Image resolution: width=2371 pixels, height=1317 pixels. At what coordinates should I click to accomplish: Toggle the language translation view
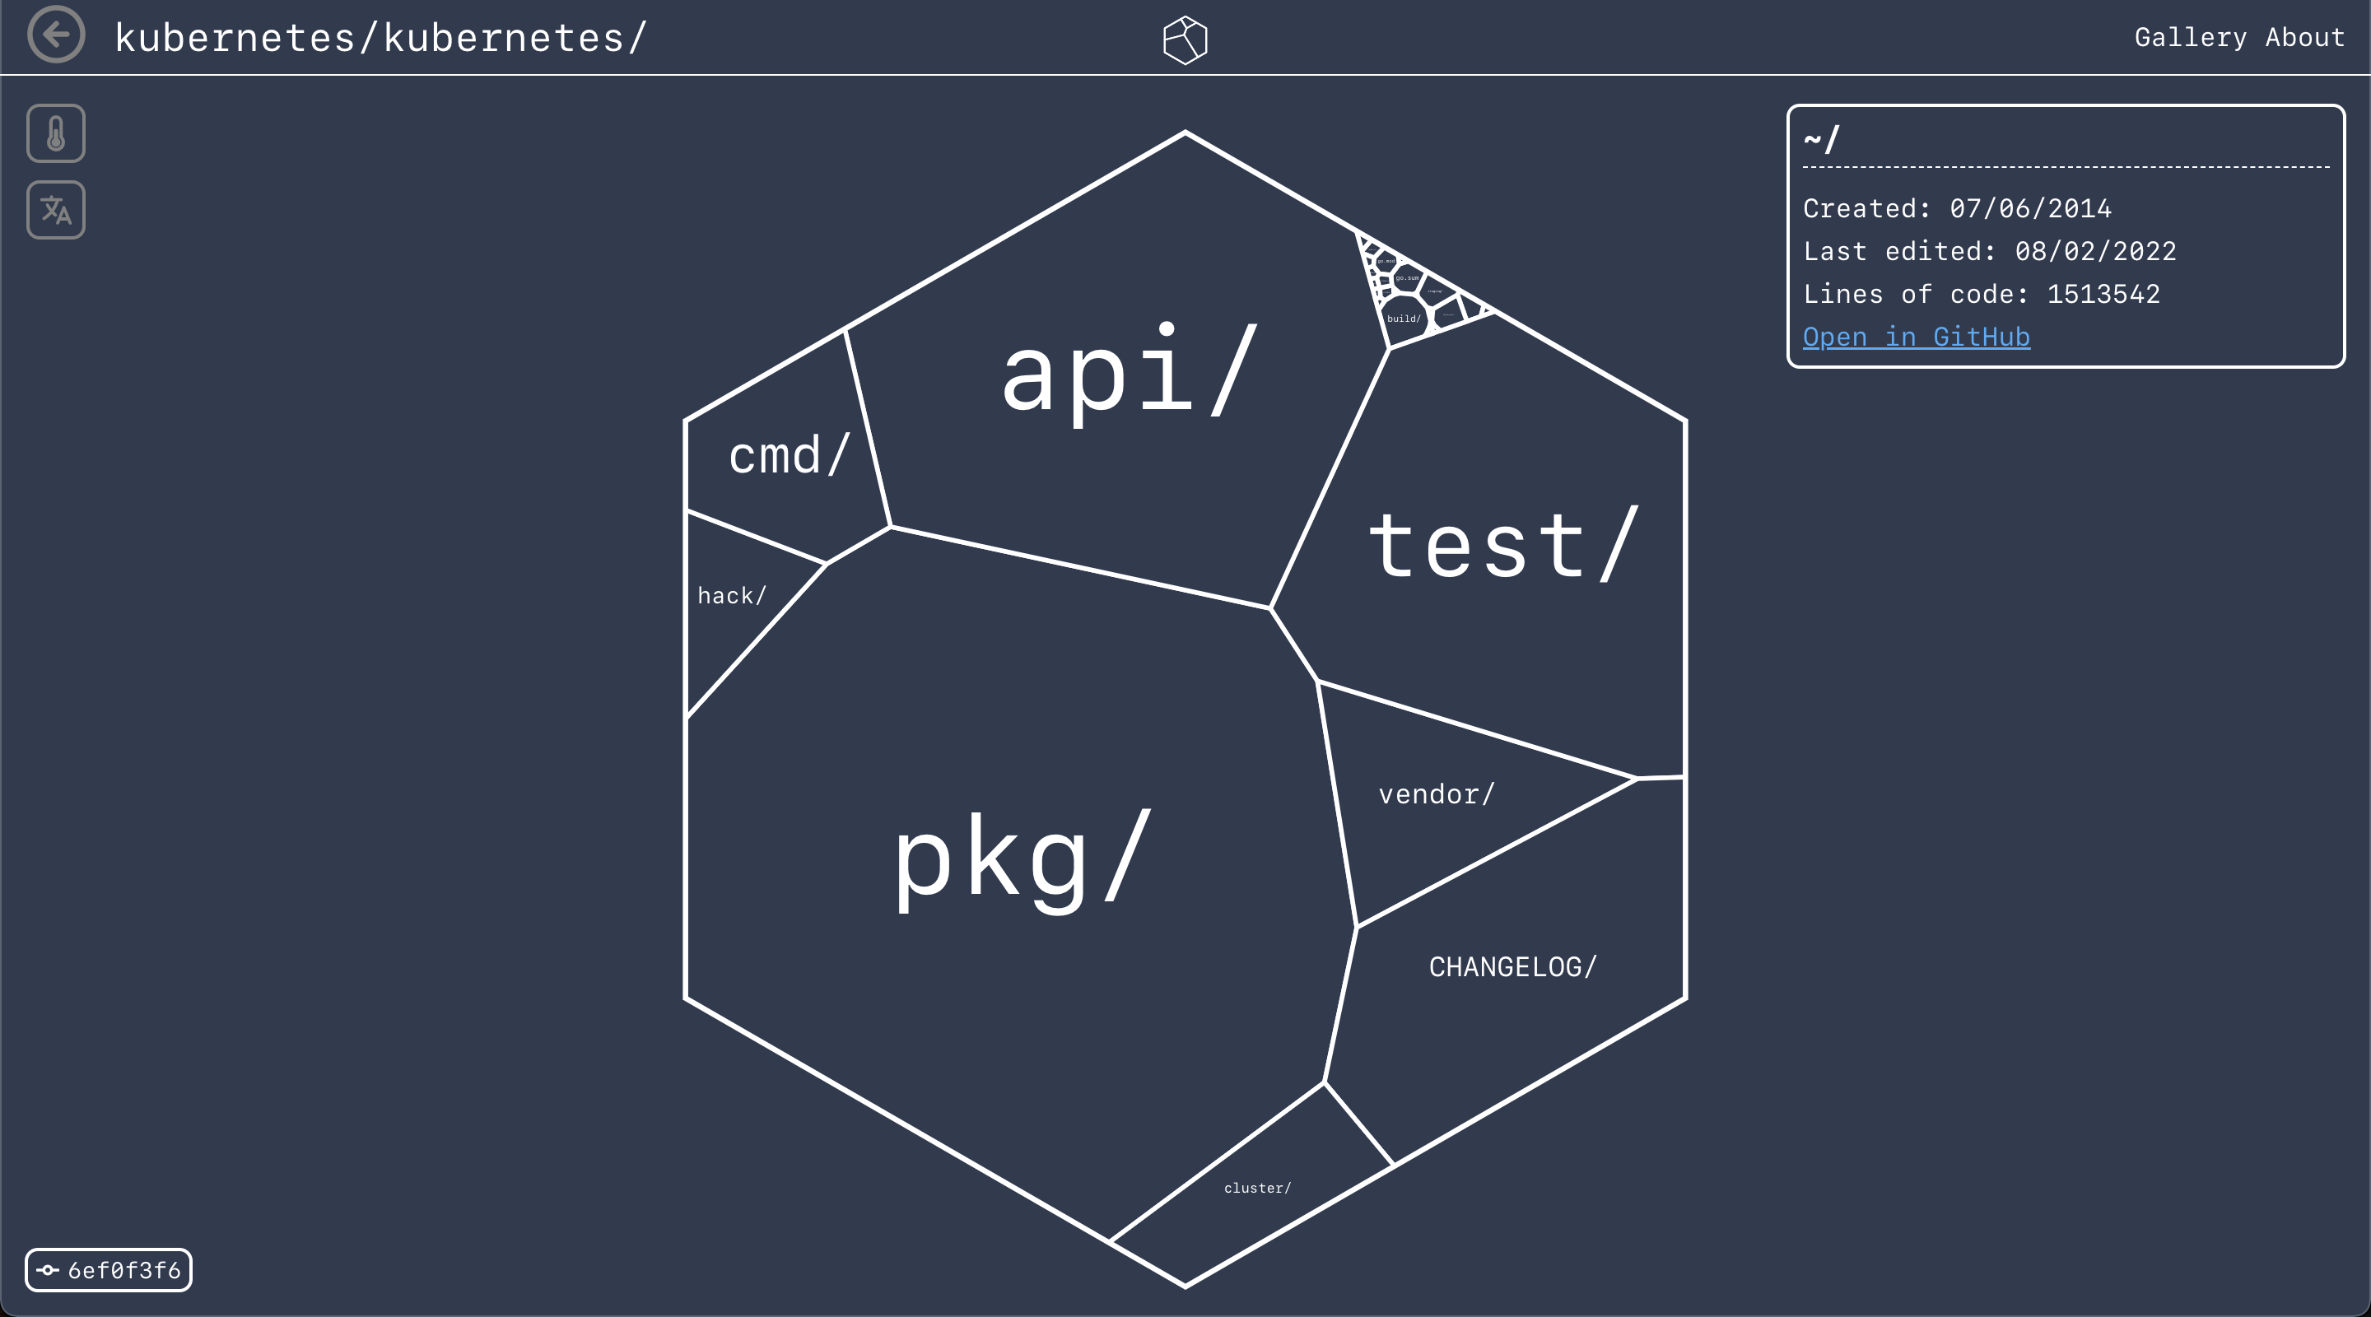tap(56, 210)
